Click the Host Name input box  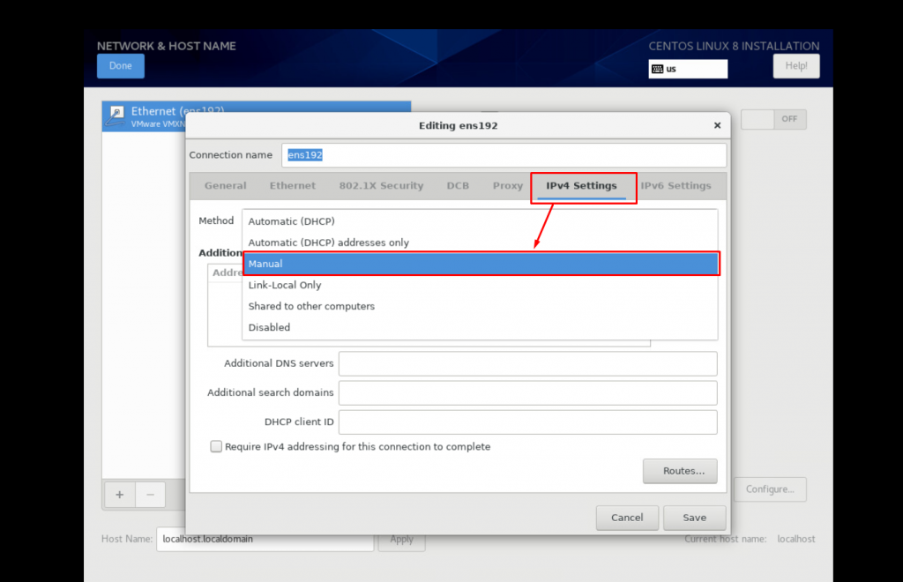coord(265,539)
